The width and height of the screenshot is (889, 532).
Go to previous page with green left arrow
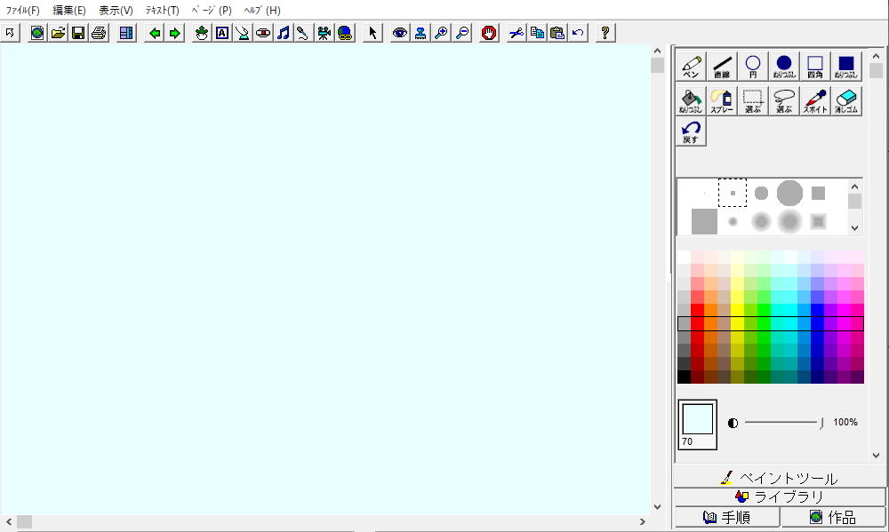(154, 33)
